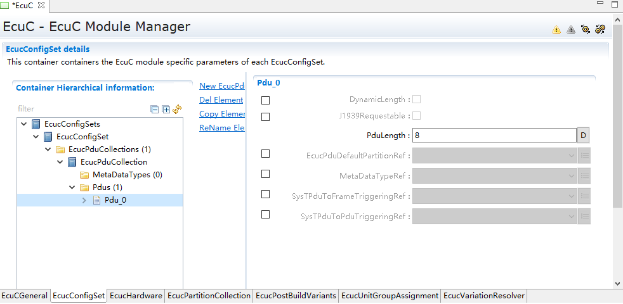Collapse all tree nodes with minus icon
This screenshot has height=304, width=623.
point(154,109)
